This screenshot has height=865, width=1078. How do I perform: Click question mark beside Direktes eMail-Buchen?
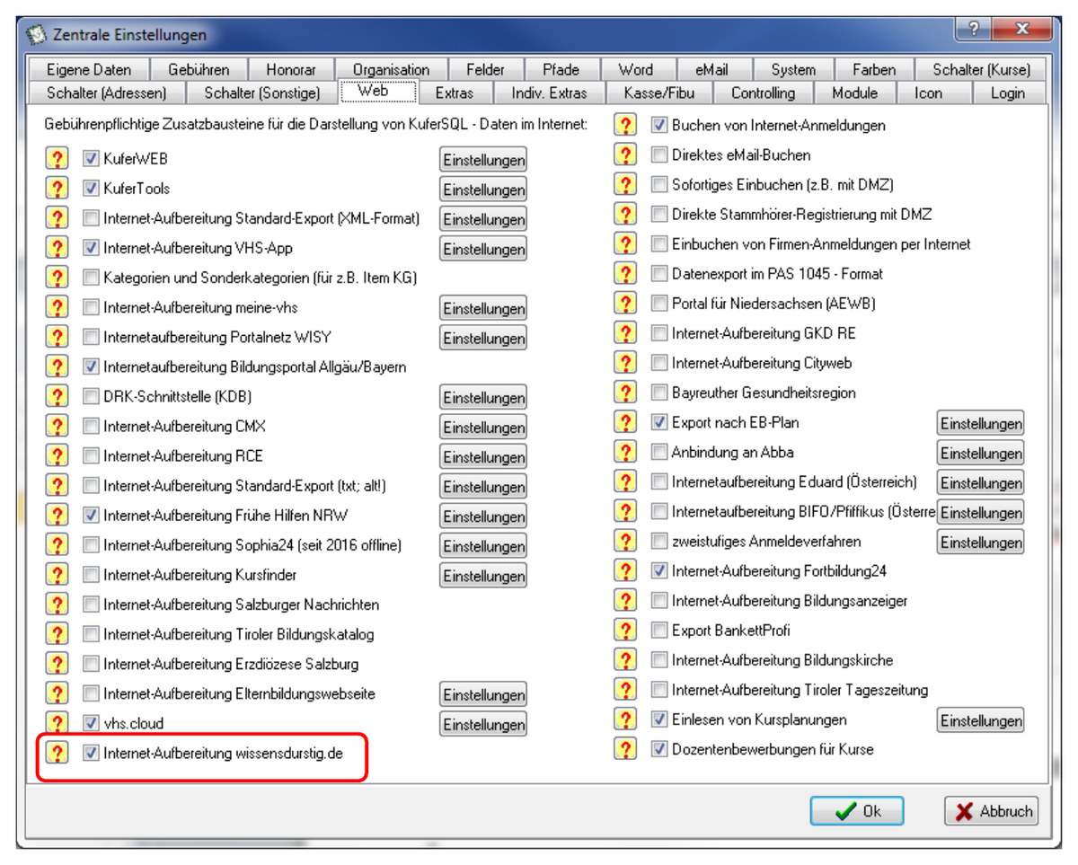(x=625, y=155)
